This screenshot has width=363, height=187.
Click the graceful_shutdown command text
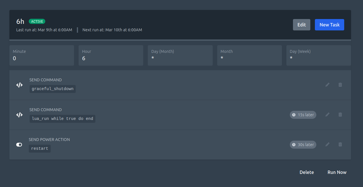(53, 89)
